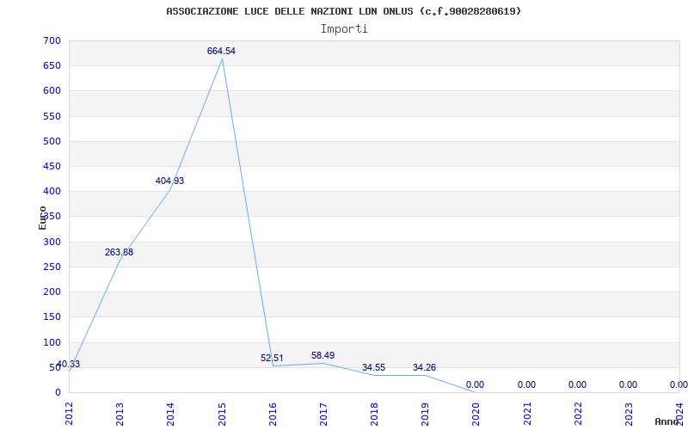Click the 300 y-axis tick label
Viewport: 688px width, 430px height.
pyautogui.click(x=52, y=242)
